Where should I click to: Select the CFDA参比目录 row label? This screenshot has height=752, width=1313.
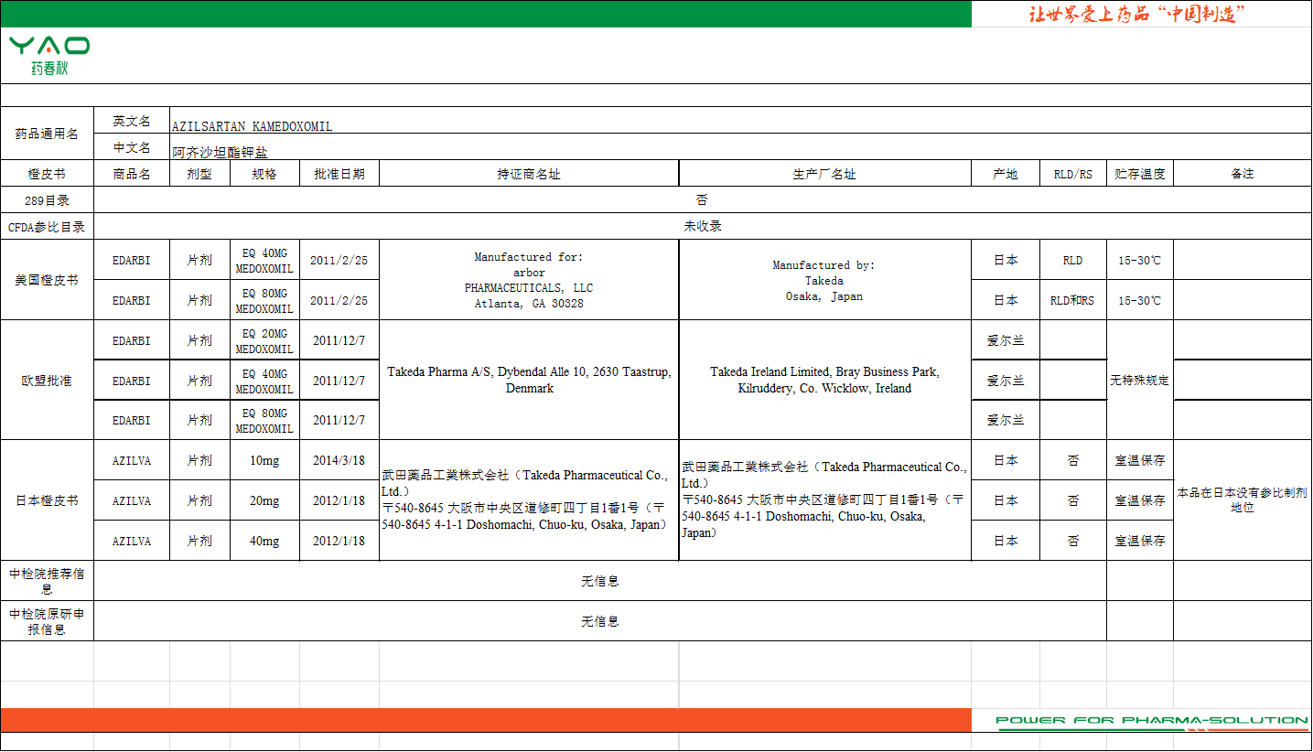coord(47,227)
